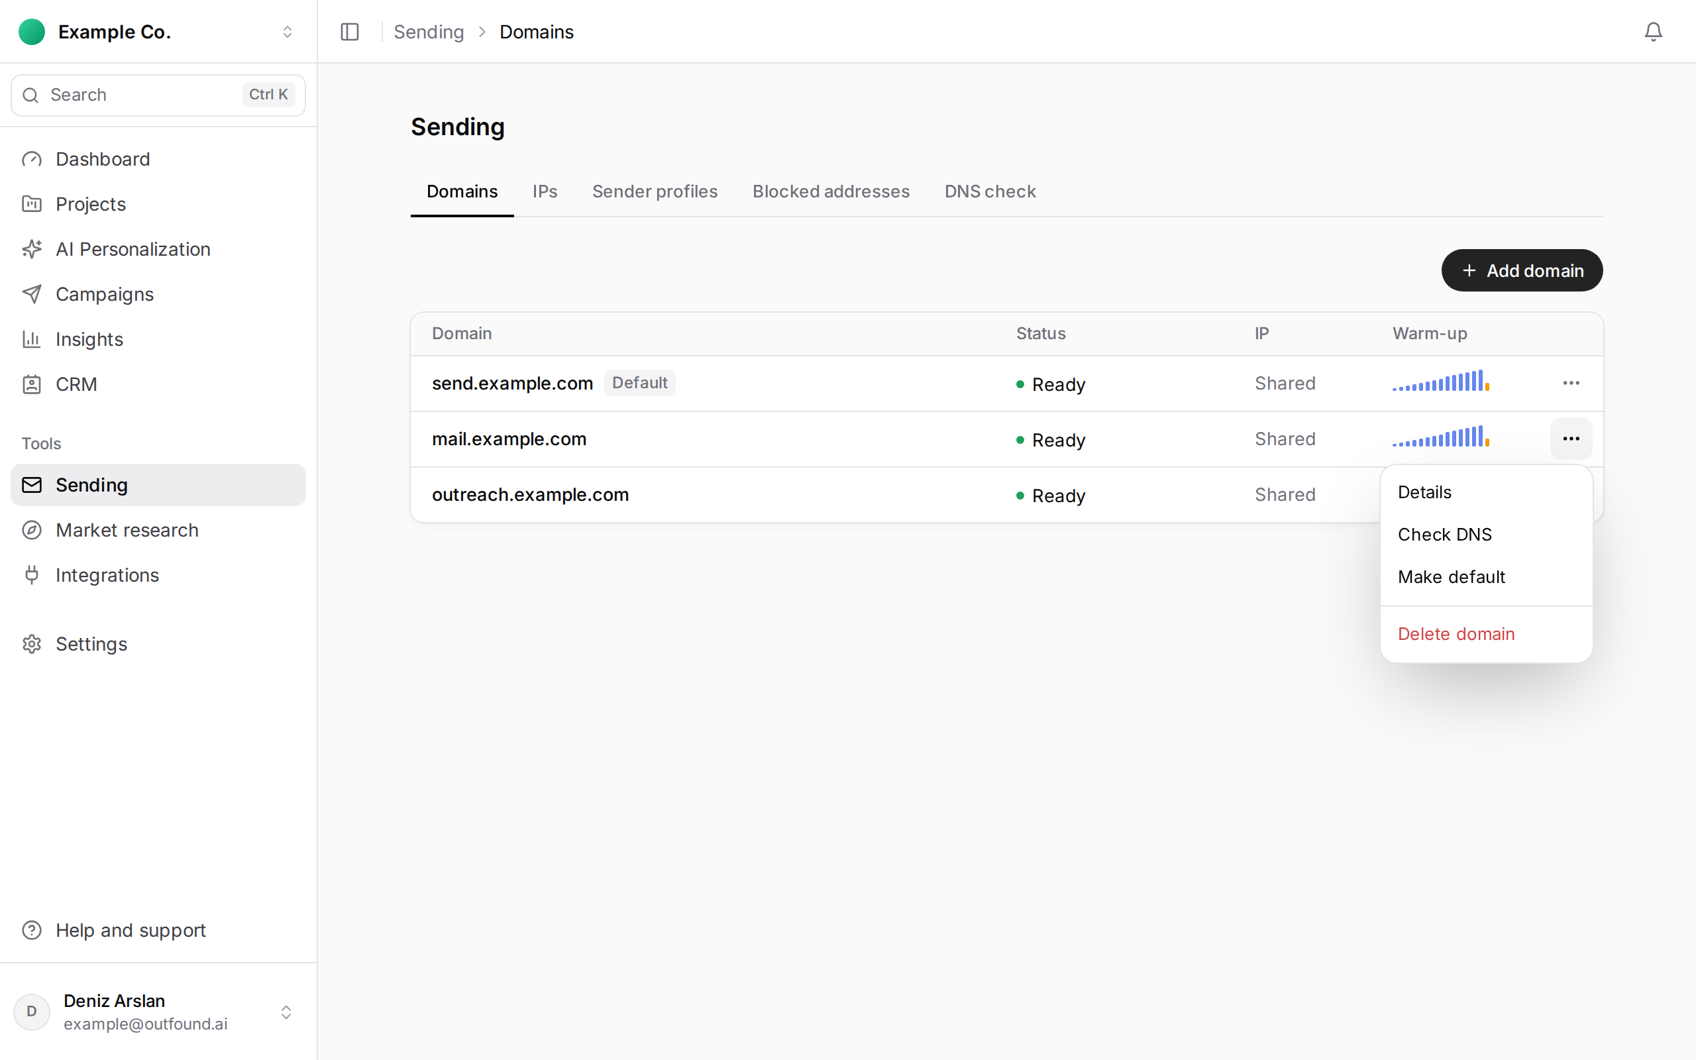Screen dimensions: 1696x1060
Task: Open actions menu for send.example.com
Action: (1571, 383)
